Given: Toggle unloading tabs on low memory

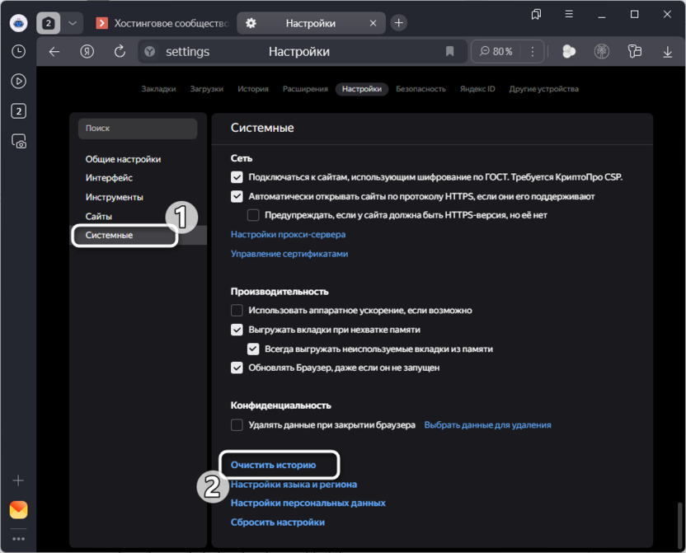Looking at the screenshot, I should click(x=237, y=330).
